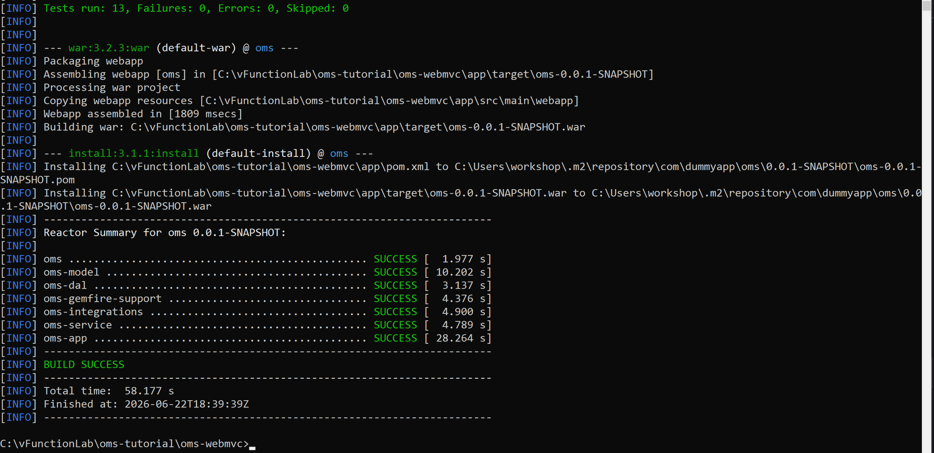Click the 'Copying webapp resources' line
This screenshot has width=934, height=453.
[x=311, y=101]
